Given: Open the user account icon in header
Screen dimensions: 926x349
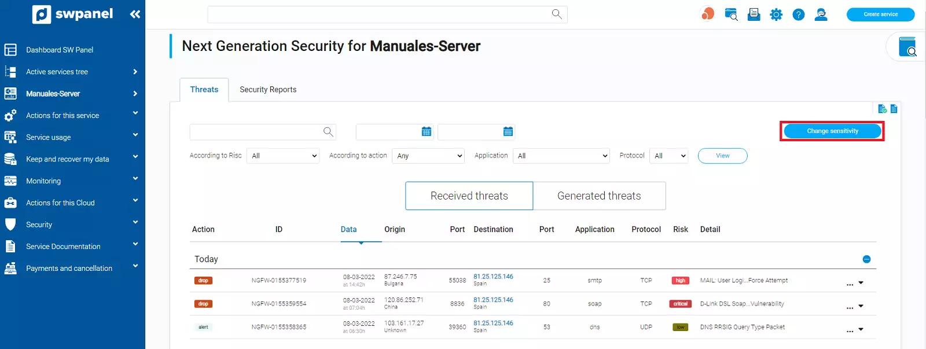Looking at the screenshot, I should coord(821,14).
